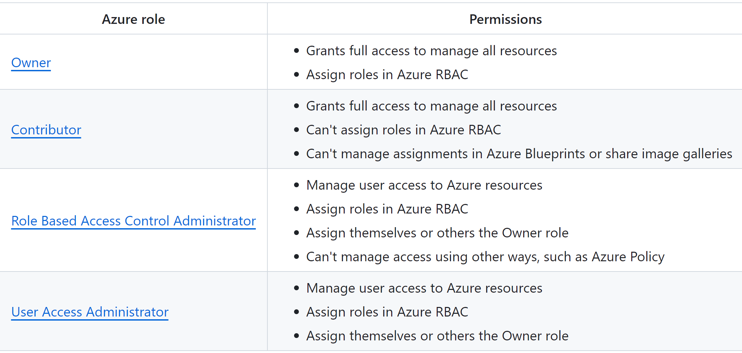Click 'Assign roles in Azure RBAC' in RBAC Administrator row

tap(387, 209)
